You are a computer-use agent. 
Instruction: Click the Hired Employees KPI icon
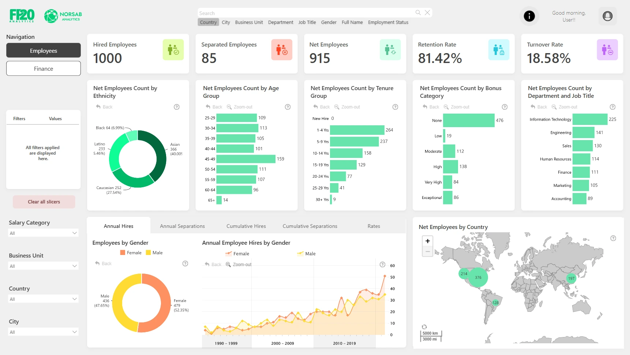173,50
